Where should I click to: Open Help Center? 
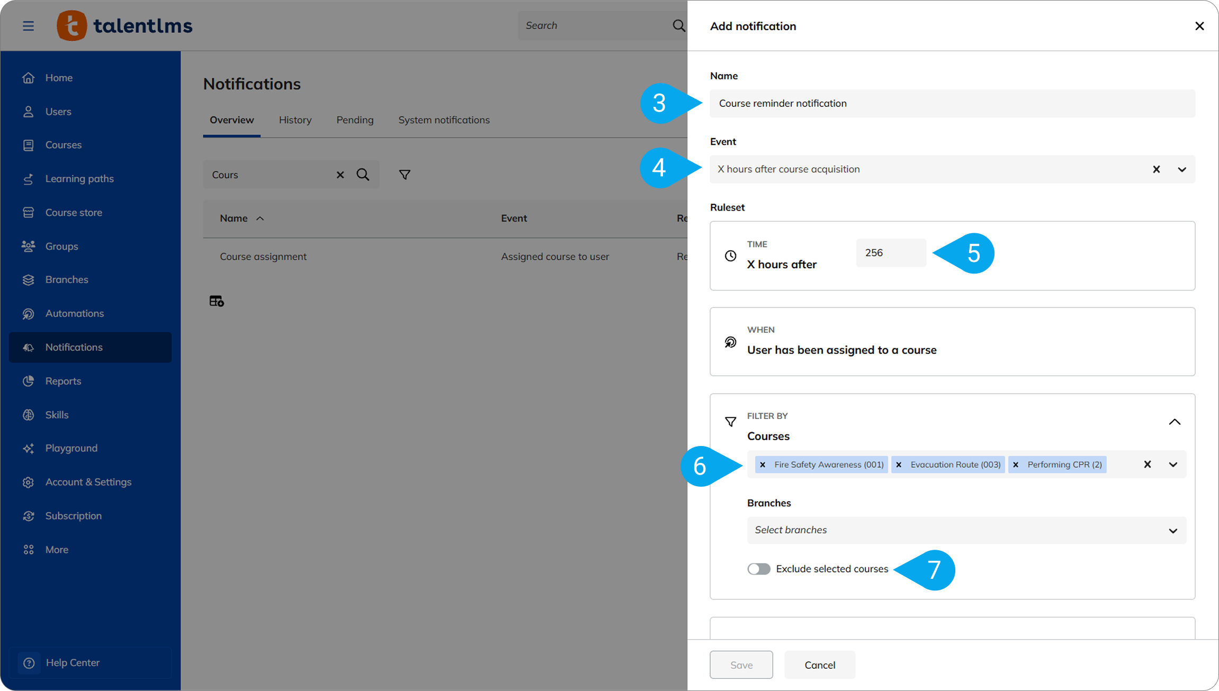coord(90,662)
